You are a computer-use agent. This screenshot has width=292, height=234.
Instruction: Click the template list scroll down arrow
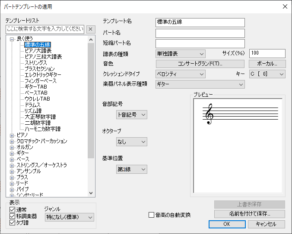coord(91,193)
